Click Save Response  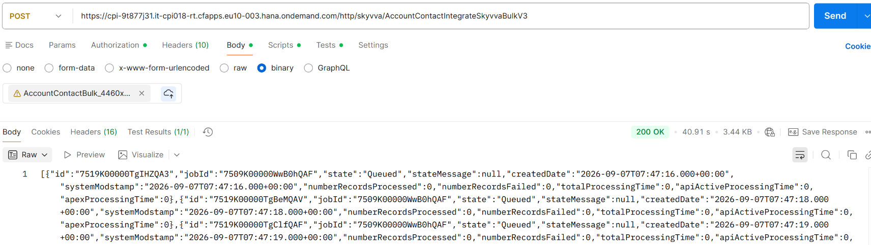[x=823, y=132]
